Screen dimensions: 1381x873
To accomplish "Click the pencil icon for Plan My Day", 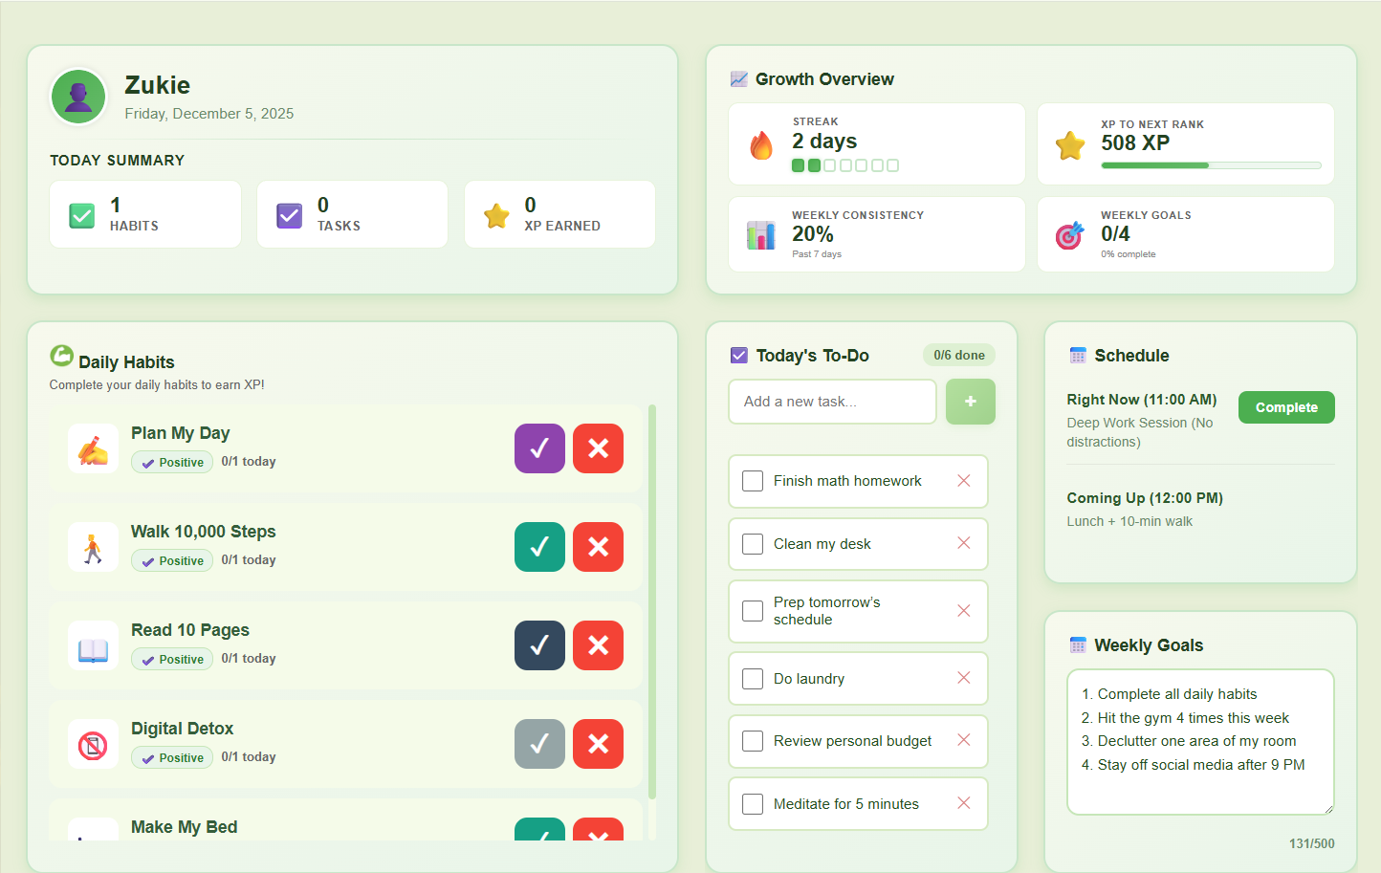I will point(93,447).
